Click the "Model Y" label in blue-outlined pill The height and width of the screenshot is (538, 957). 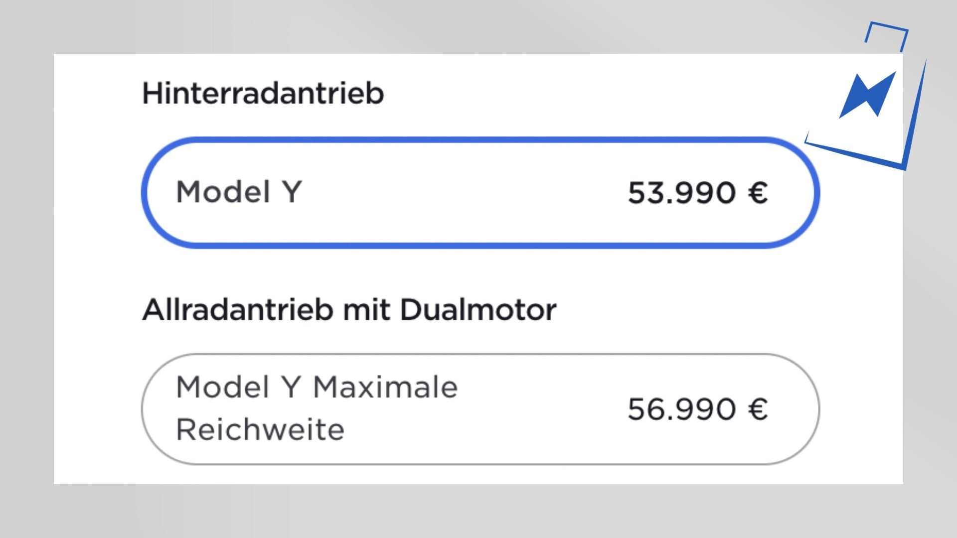tap(239, 192)
